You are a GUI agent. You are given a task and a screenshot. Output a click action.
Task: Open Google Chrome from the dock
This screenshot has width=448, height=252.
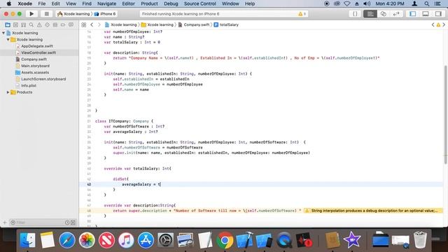225,240
